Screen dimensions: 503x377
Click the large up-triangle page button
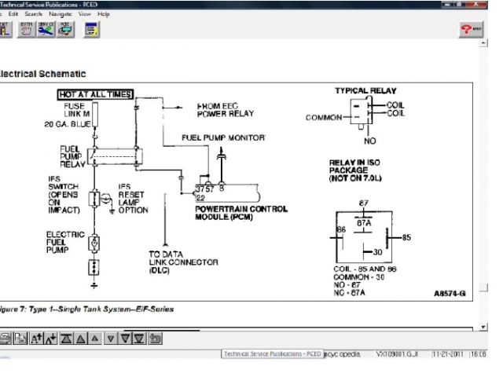[x=80, y=339]
